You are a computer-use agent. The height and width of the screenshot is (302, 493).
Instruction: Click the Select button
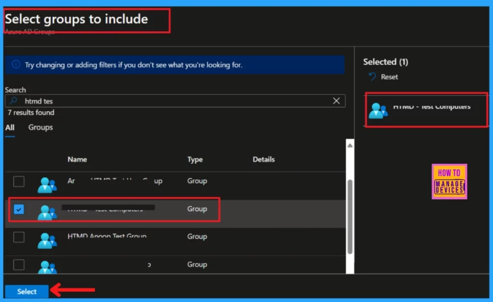(27, 291)
